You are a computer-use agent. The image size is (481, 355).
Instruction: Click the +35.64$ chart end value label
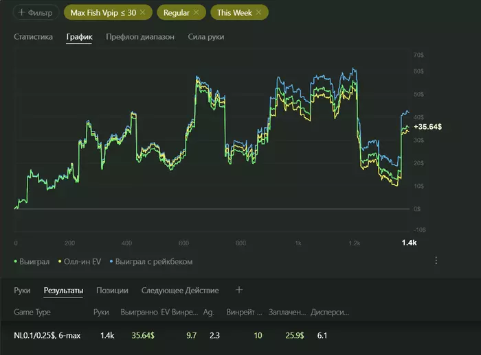(428, 127)
